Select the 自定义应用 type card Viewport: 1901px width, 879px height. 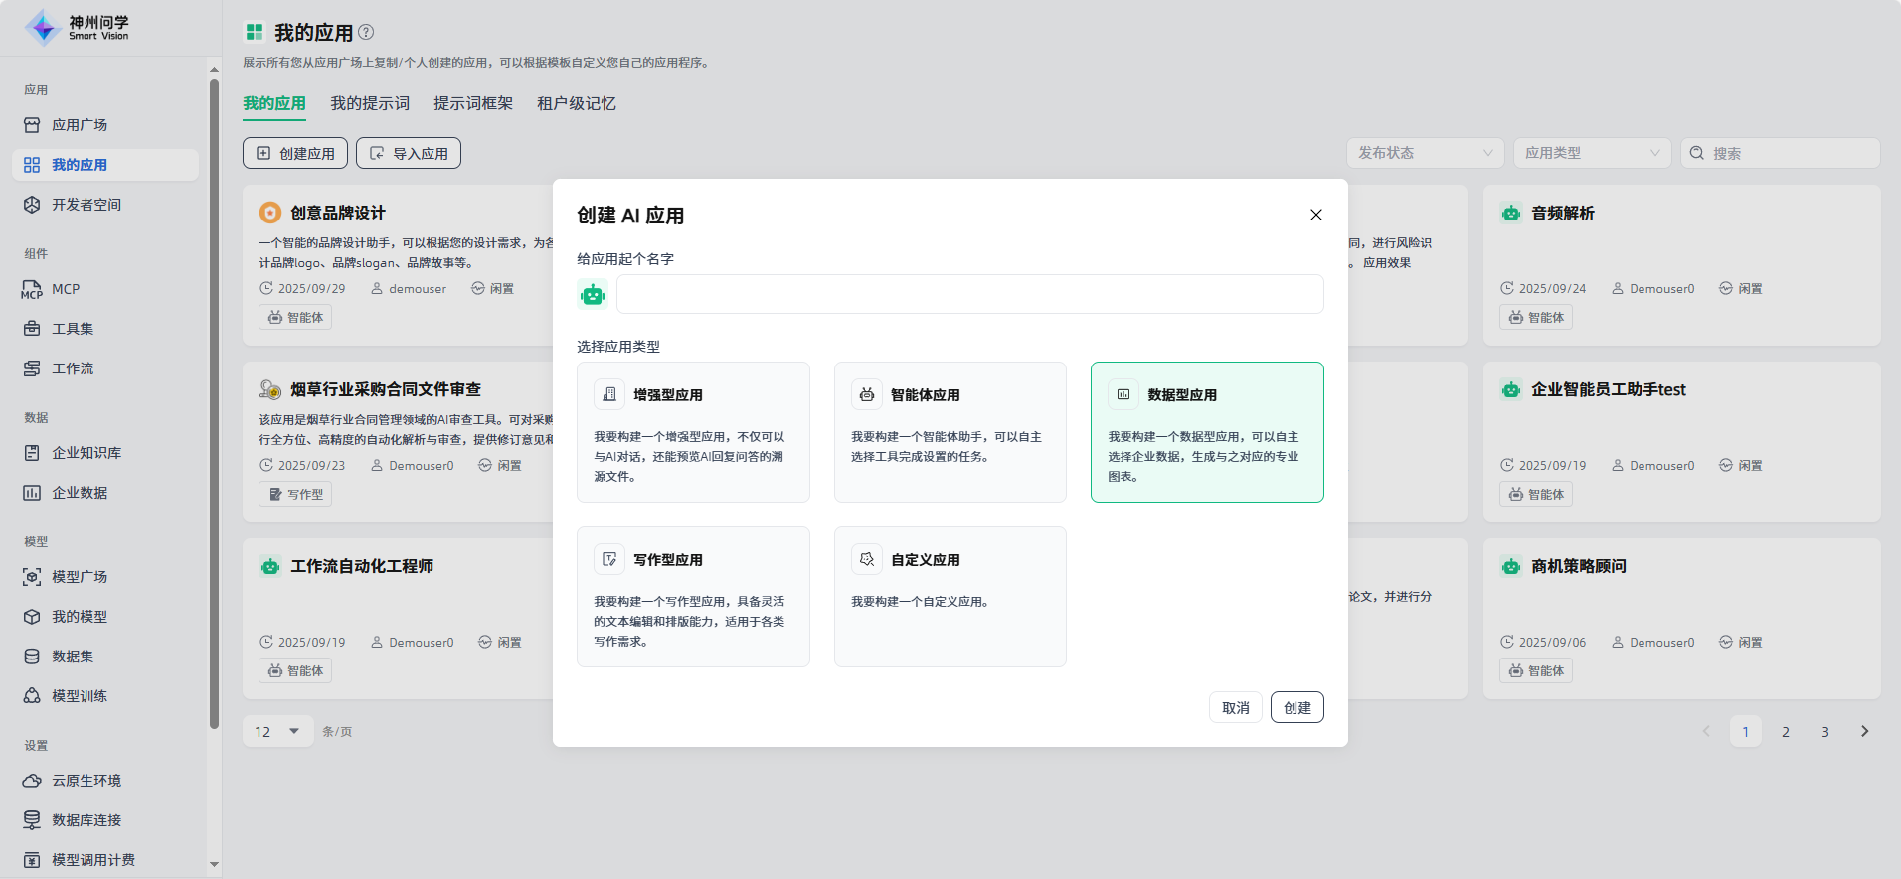pyautogui.click(x=950, y=597)
